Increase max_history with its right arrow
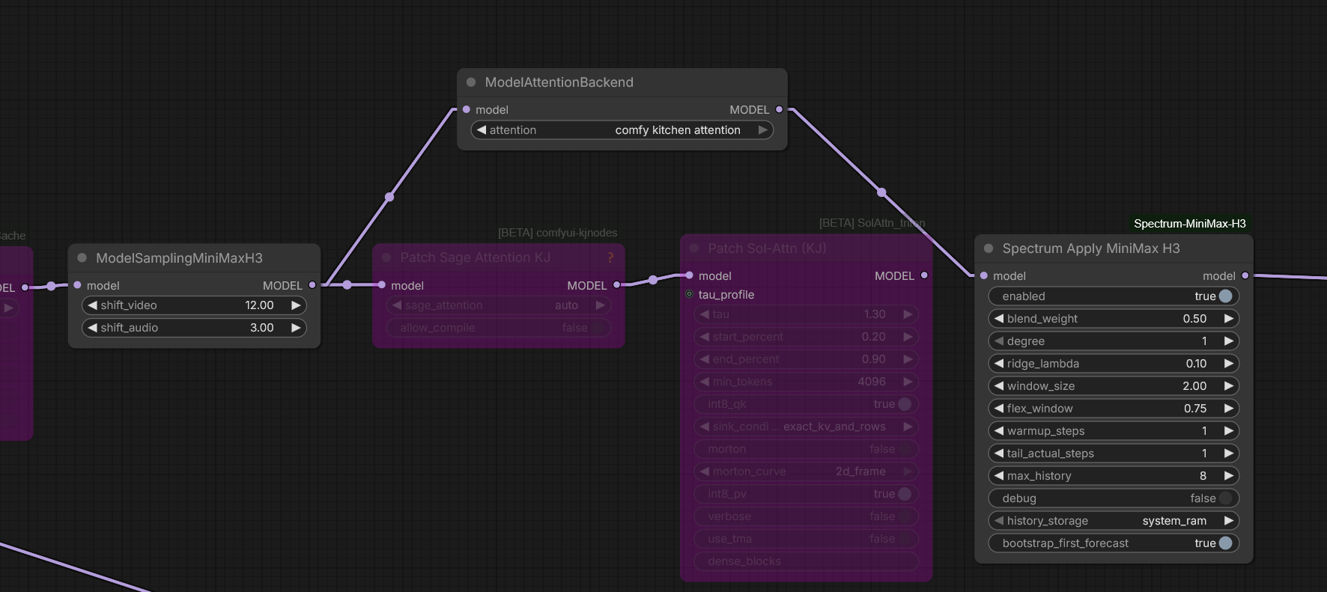The height and width of the screenshot is (592, 1327). click(x=1228, y=476)
